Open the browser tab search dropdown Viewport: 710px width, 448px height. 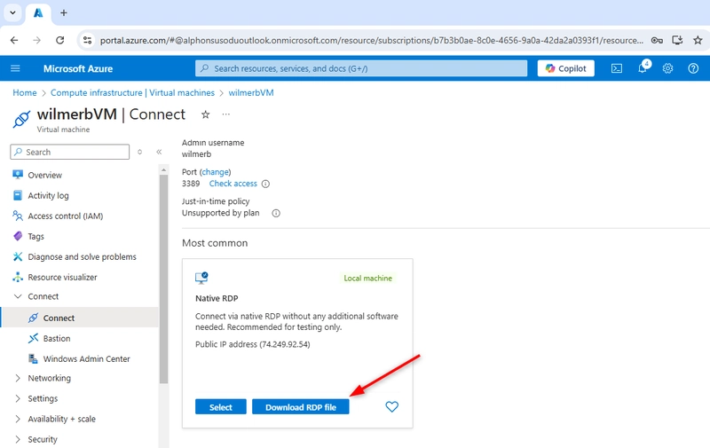[x=12, y=12]
